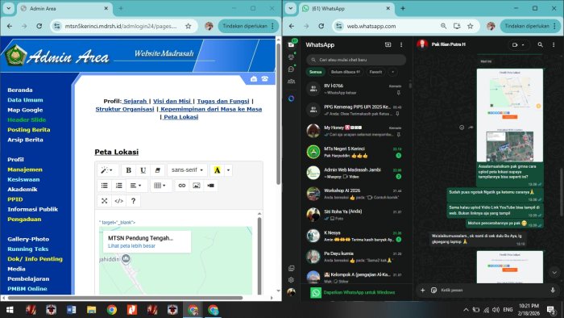Click Lihat peta lebih besar on the map
Viewport: 564px width, 318px height.
pos(131,246)
